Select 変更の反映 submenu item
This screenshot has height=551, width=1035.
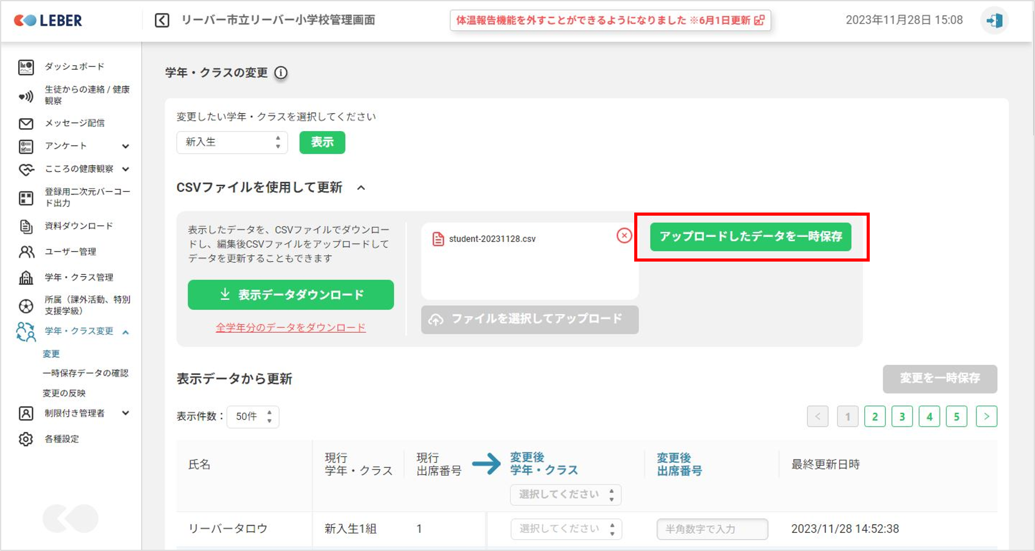tap(64, 393)
